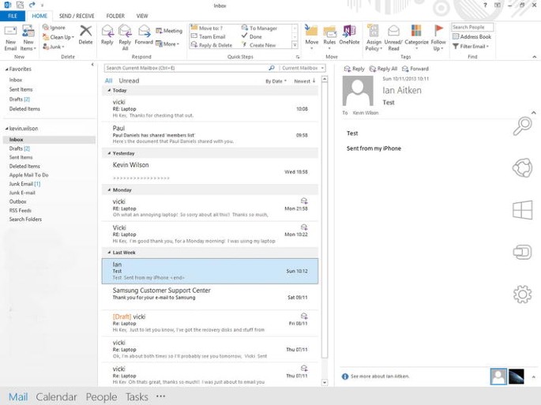This screenshot has height=405, width=541.
Task: Click the Share charm icon
Action: click(x=522, y=167)
